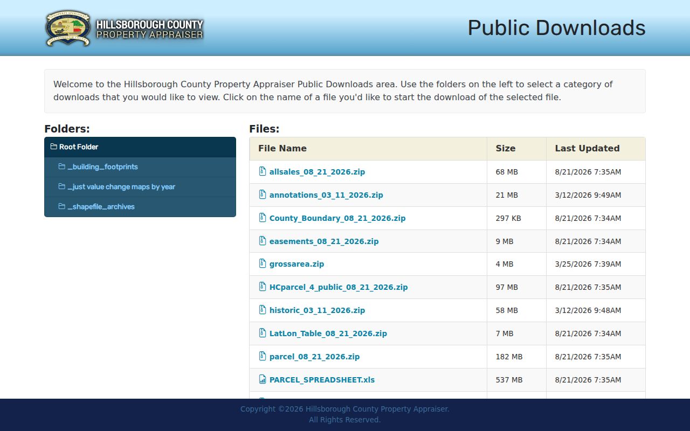Download allsales_08_21_2026.zip
690x431 pixels.
click(x=317, y=172)
